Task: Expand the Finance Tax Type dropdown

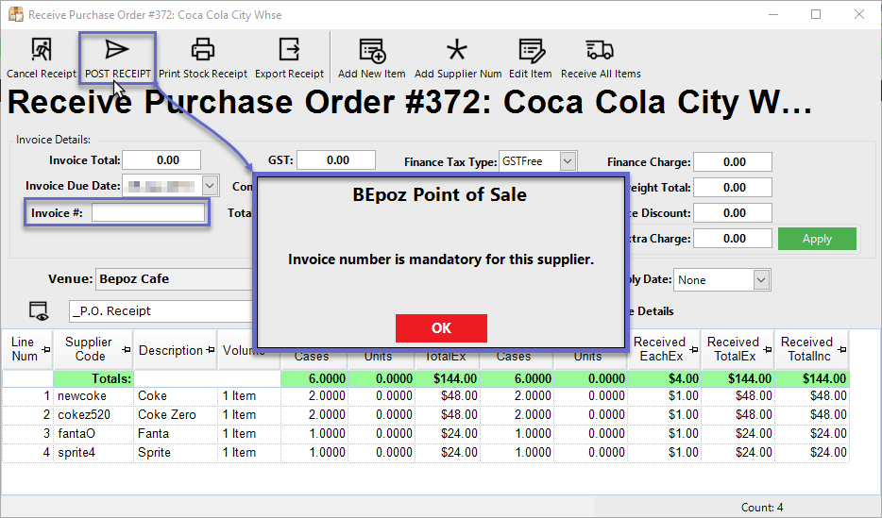Action: [x=567, y=161]
